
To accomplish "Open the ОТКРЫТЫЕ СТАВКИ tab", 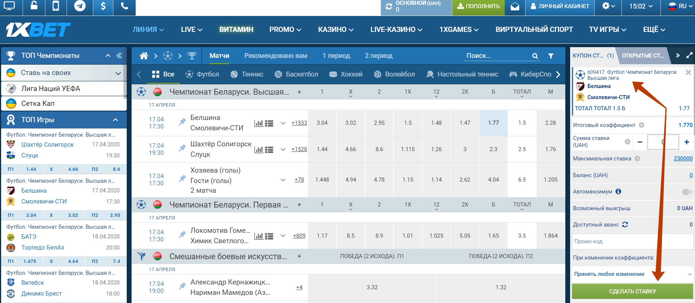I will [x=643, y=56].
